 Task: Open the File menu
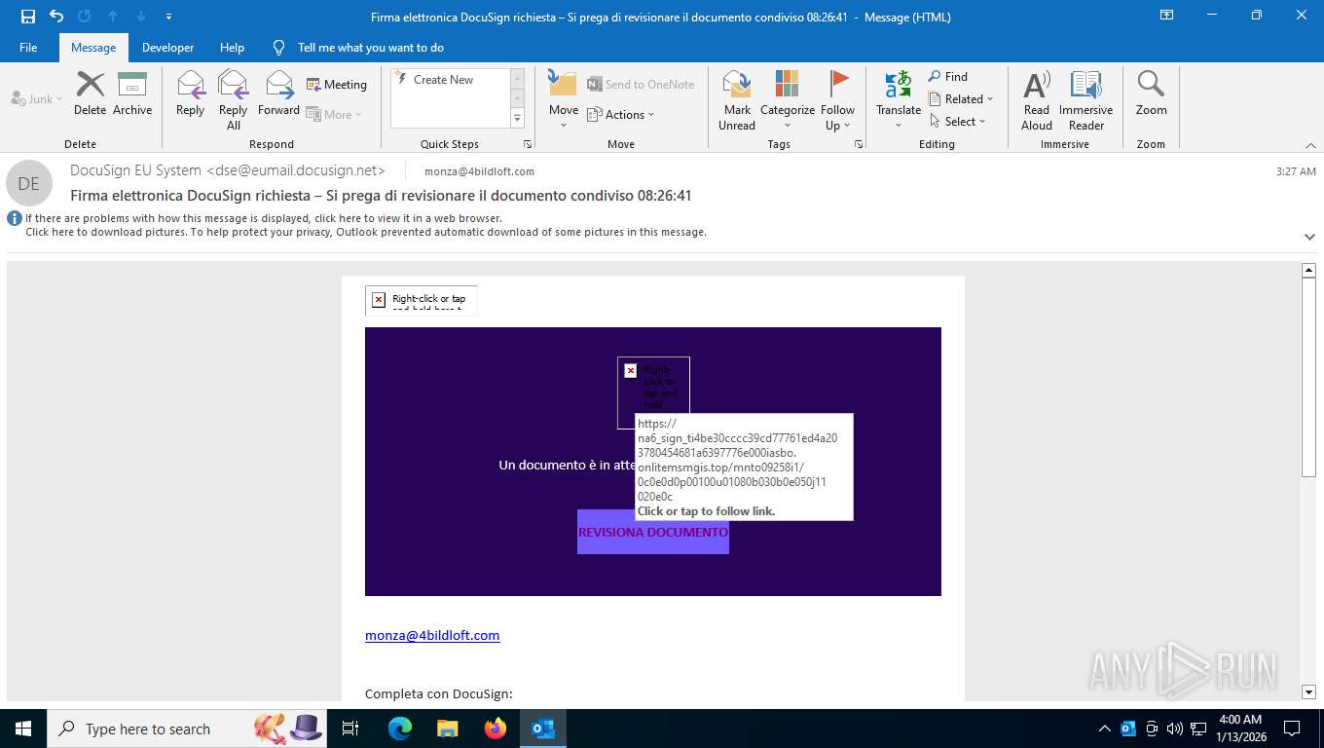(28, 48)
